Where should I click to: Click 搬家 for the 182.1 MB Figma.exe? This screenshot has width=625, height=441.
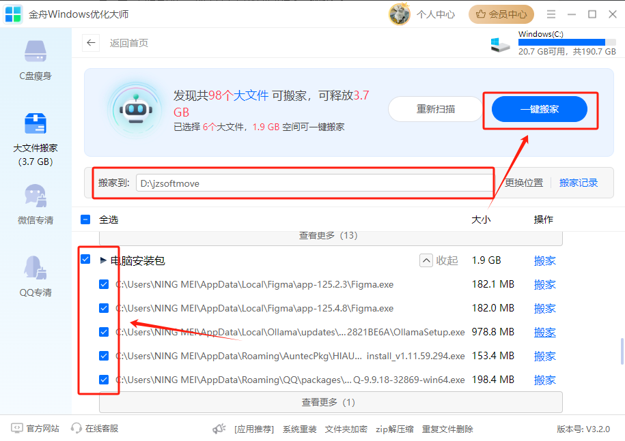point(544,285)
